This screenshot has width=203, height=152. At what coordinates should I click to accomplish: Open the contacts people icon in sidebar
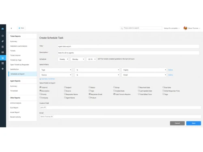pos(2,52)
